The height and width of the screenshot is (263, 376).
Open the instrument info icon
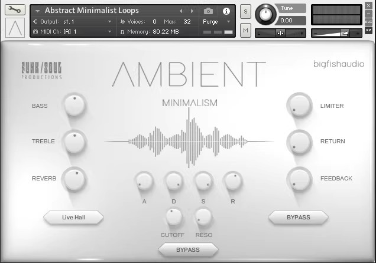(226, 11)
